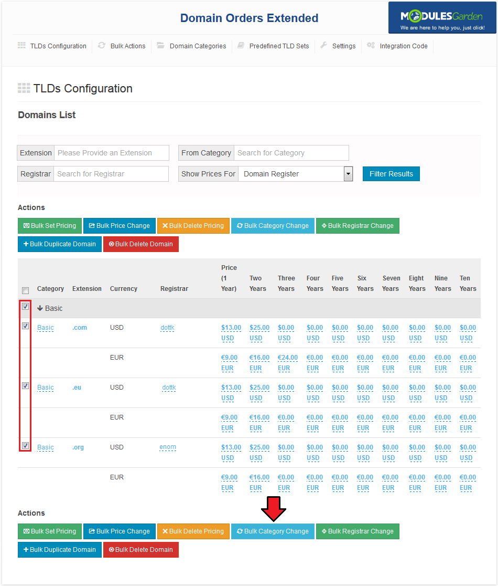Open Basic category link in .com row

click(46, 328)
